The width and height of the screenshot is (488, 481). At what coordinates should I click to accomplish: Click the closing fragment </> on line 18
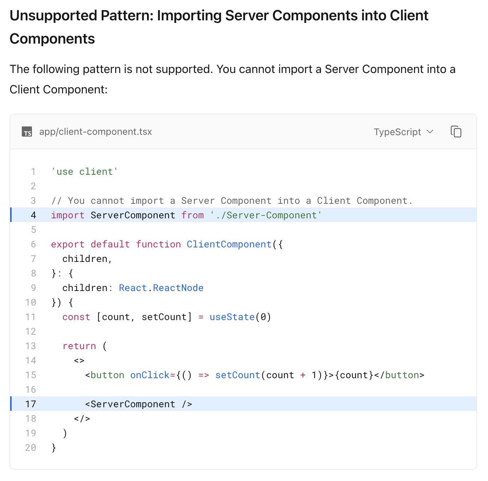click(x=82, y=419)
